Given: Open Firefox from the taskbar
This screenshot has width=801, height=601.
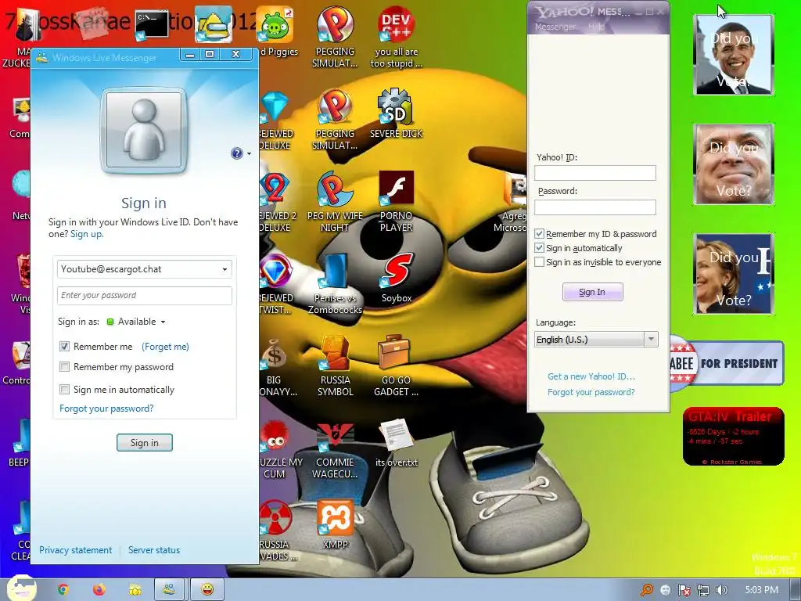Looking at the screenshot, I should tap(99, 589).
